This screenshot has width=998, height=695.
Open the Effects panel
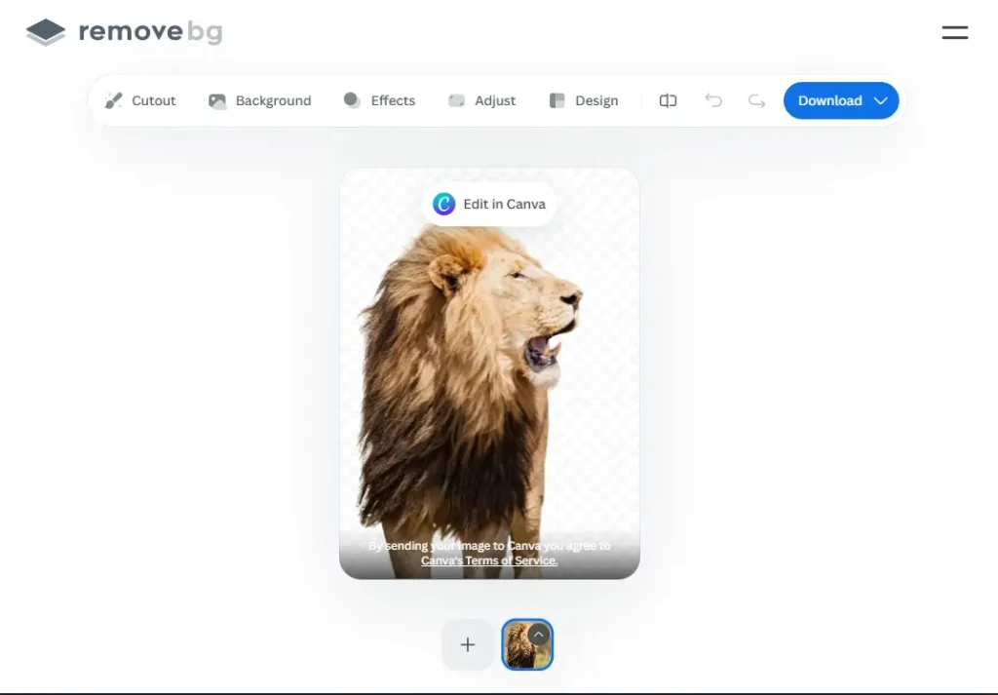379,100
